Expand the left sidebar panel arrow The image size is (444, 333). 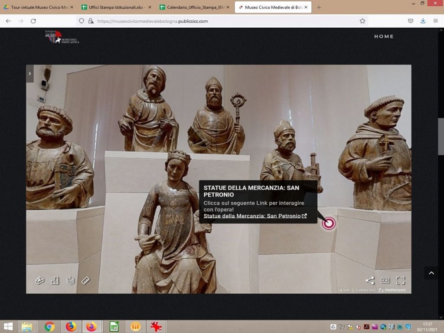click(29, 74)
